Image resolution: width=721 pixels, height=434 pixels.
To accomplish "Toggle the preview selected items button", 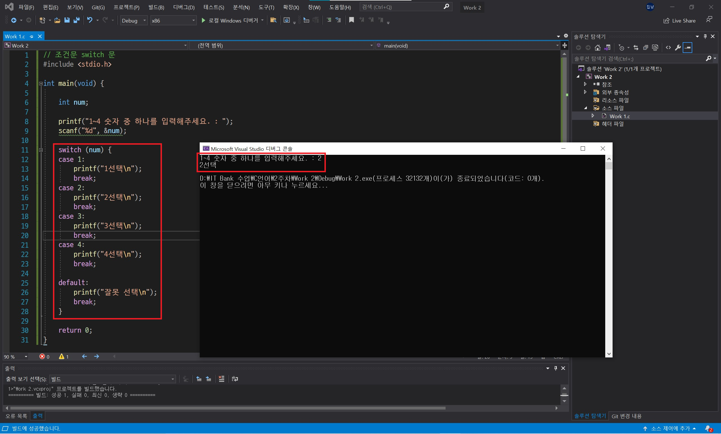I will coord(687,47).
